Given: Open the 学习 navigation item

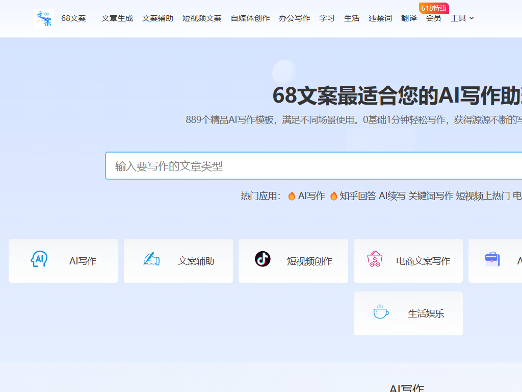Looking at the screenshot, I should tap(327, 18).
